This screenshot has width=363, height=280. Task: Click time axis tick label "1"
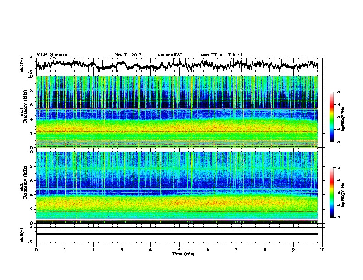pyautogui.click(x=65, y=250)
